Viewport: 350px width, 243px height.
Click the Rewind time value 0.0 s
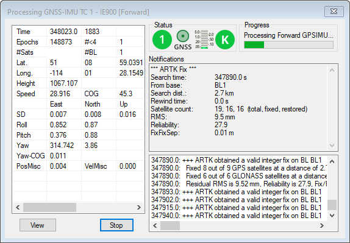pos(221,101)
